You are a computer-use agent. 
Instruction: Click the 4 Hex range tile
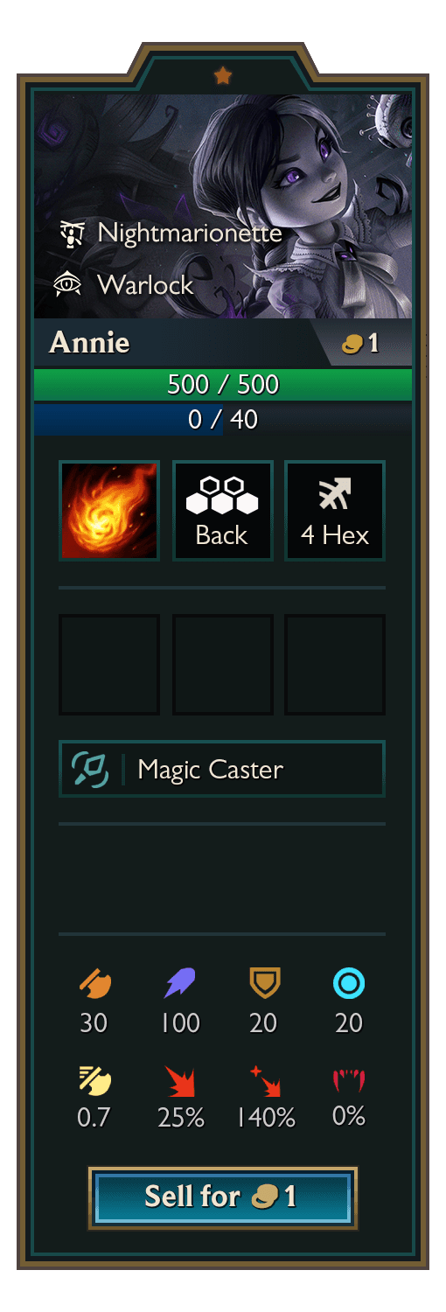click(x=335, y=511)
